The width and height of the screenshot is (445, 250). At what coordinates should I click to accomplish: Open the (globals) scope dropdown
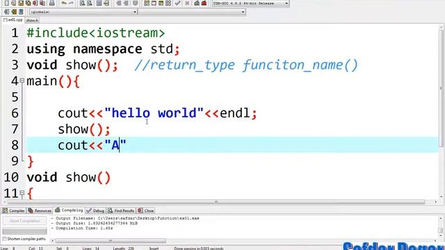[83, 12]
